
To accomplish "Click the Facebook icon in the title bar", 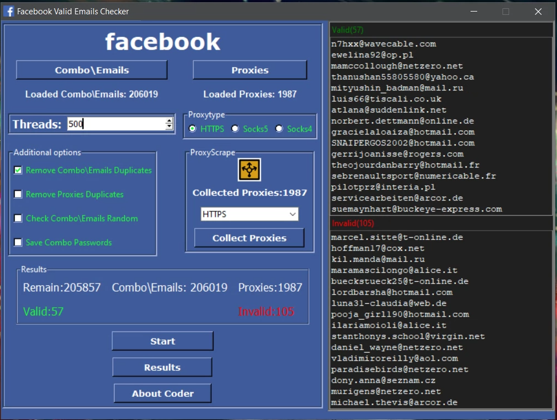I will click(9, 11).
